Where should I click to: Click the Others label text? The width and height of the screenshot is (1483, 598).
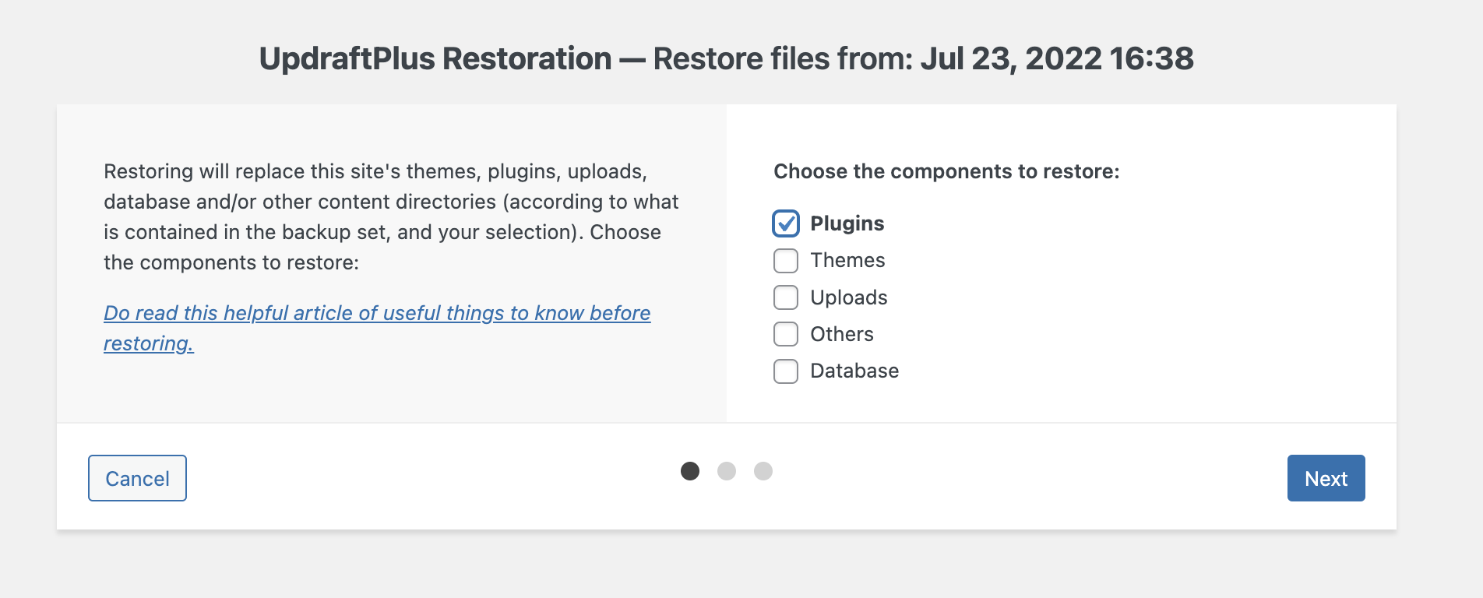[842, 334]
